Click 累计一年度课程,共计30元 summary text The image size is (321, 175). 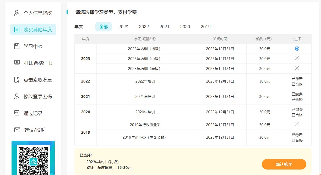tap(110, 168)
